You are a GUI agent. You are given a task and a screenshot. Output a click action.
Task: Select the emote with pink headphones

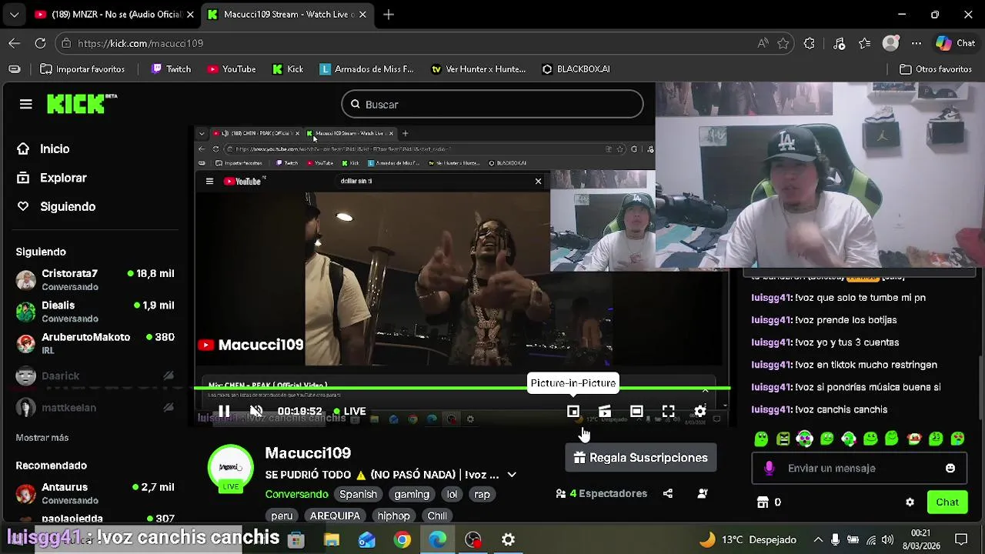pyautogui.click(x=804, y=439)
